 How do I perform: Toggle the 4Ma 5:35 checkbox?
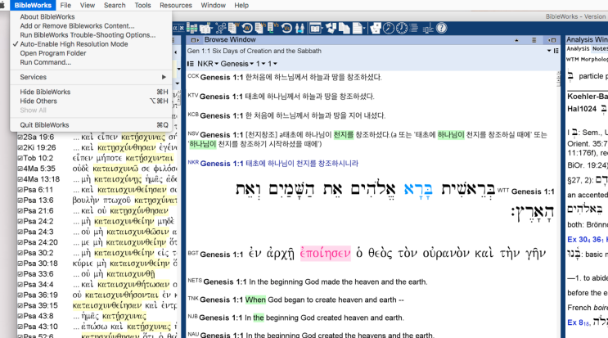click(x=20, y=169)
